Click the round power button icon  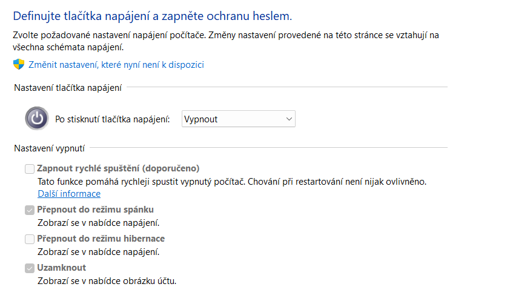point(37,118)
